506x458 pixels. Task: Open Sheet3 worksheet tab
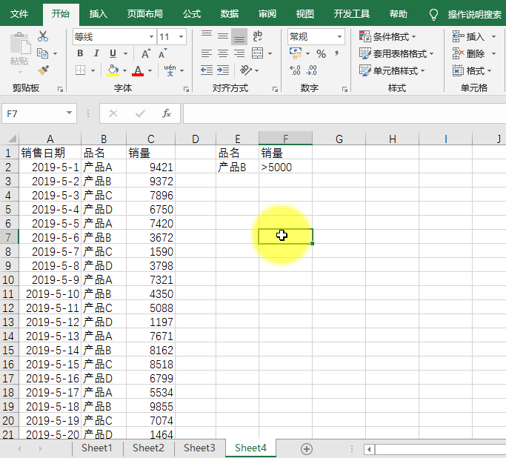click(199, 448)
